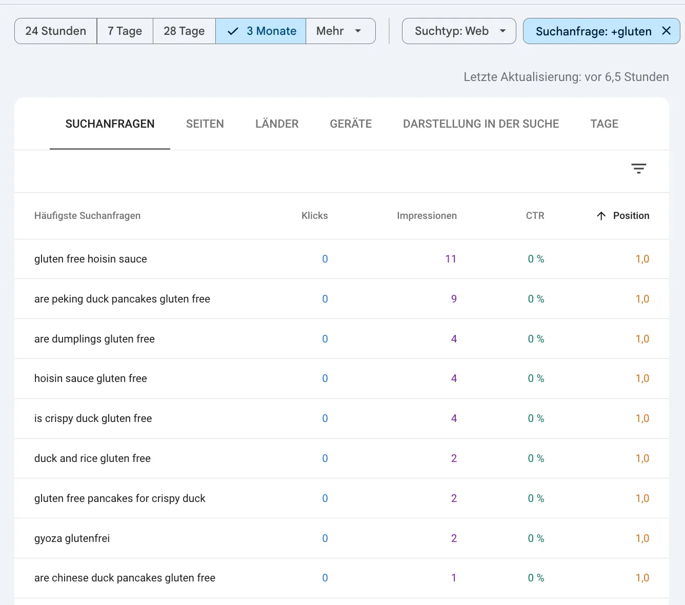685x605 pixels.
Task: Click impressions value 11 for hoisin sauce row
Action: [451, 259]
